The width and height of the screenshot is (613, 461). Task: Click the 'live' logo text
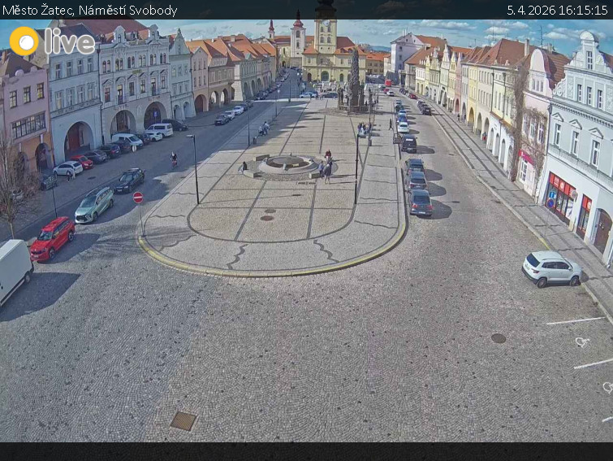point(70,42)
